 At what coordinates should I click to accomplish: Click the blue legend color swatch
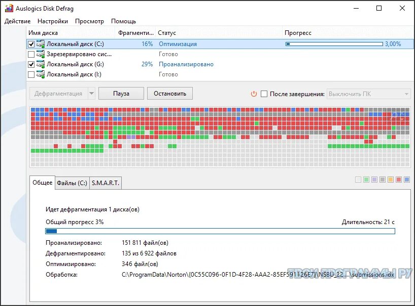pyautogui.click(x=407, y=180)
